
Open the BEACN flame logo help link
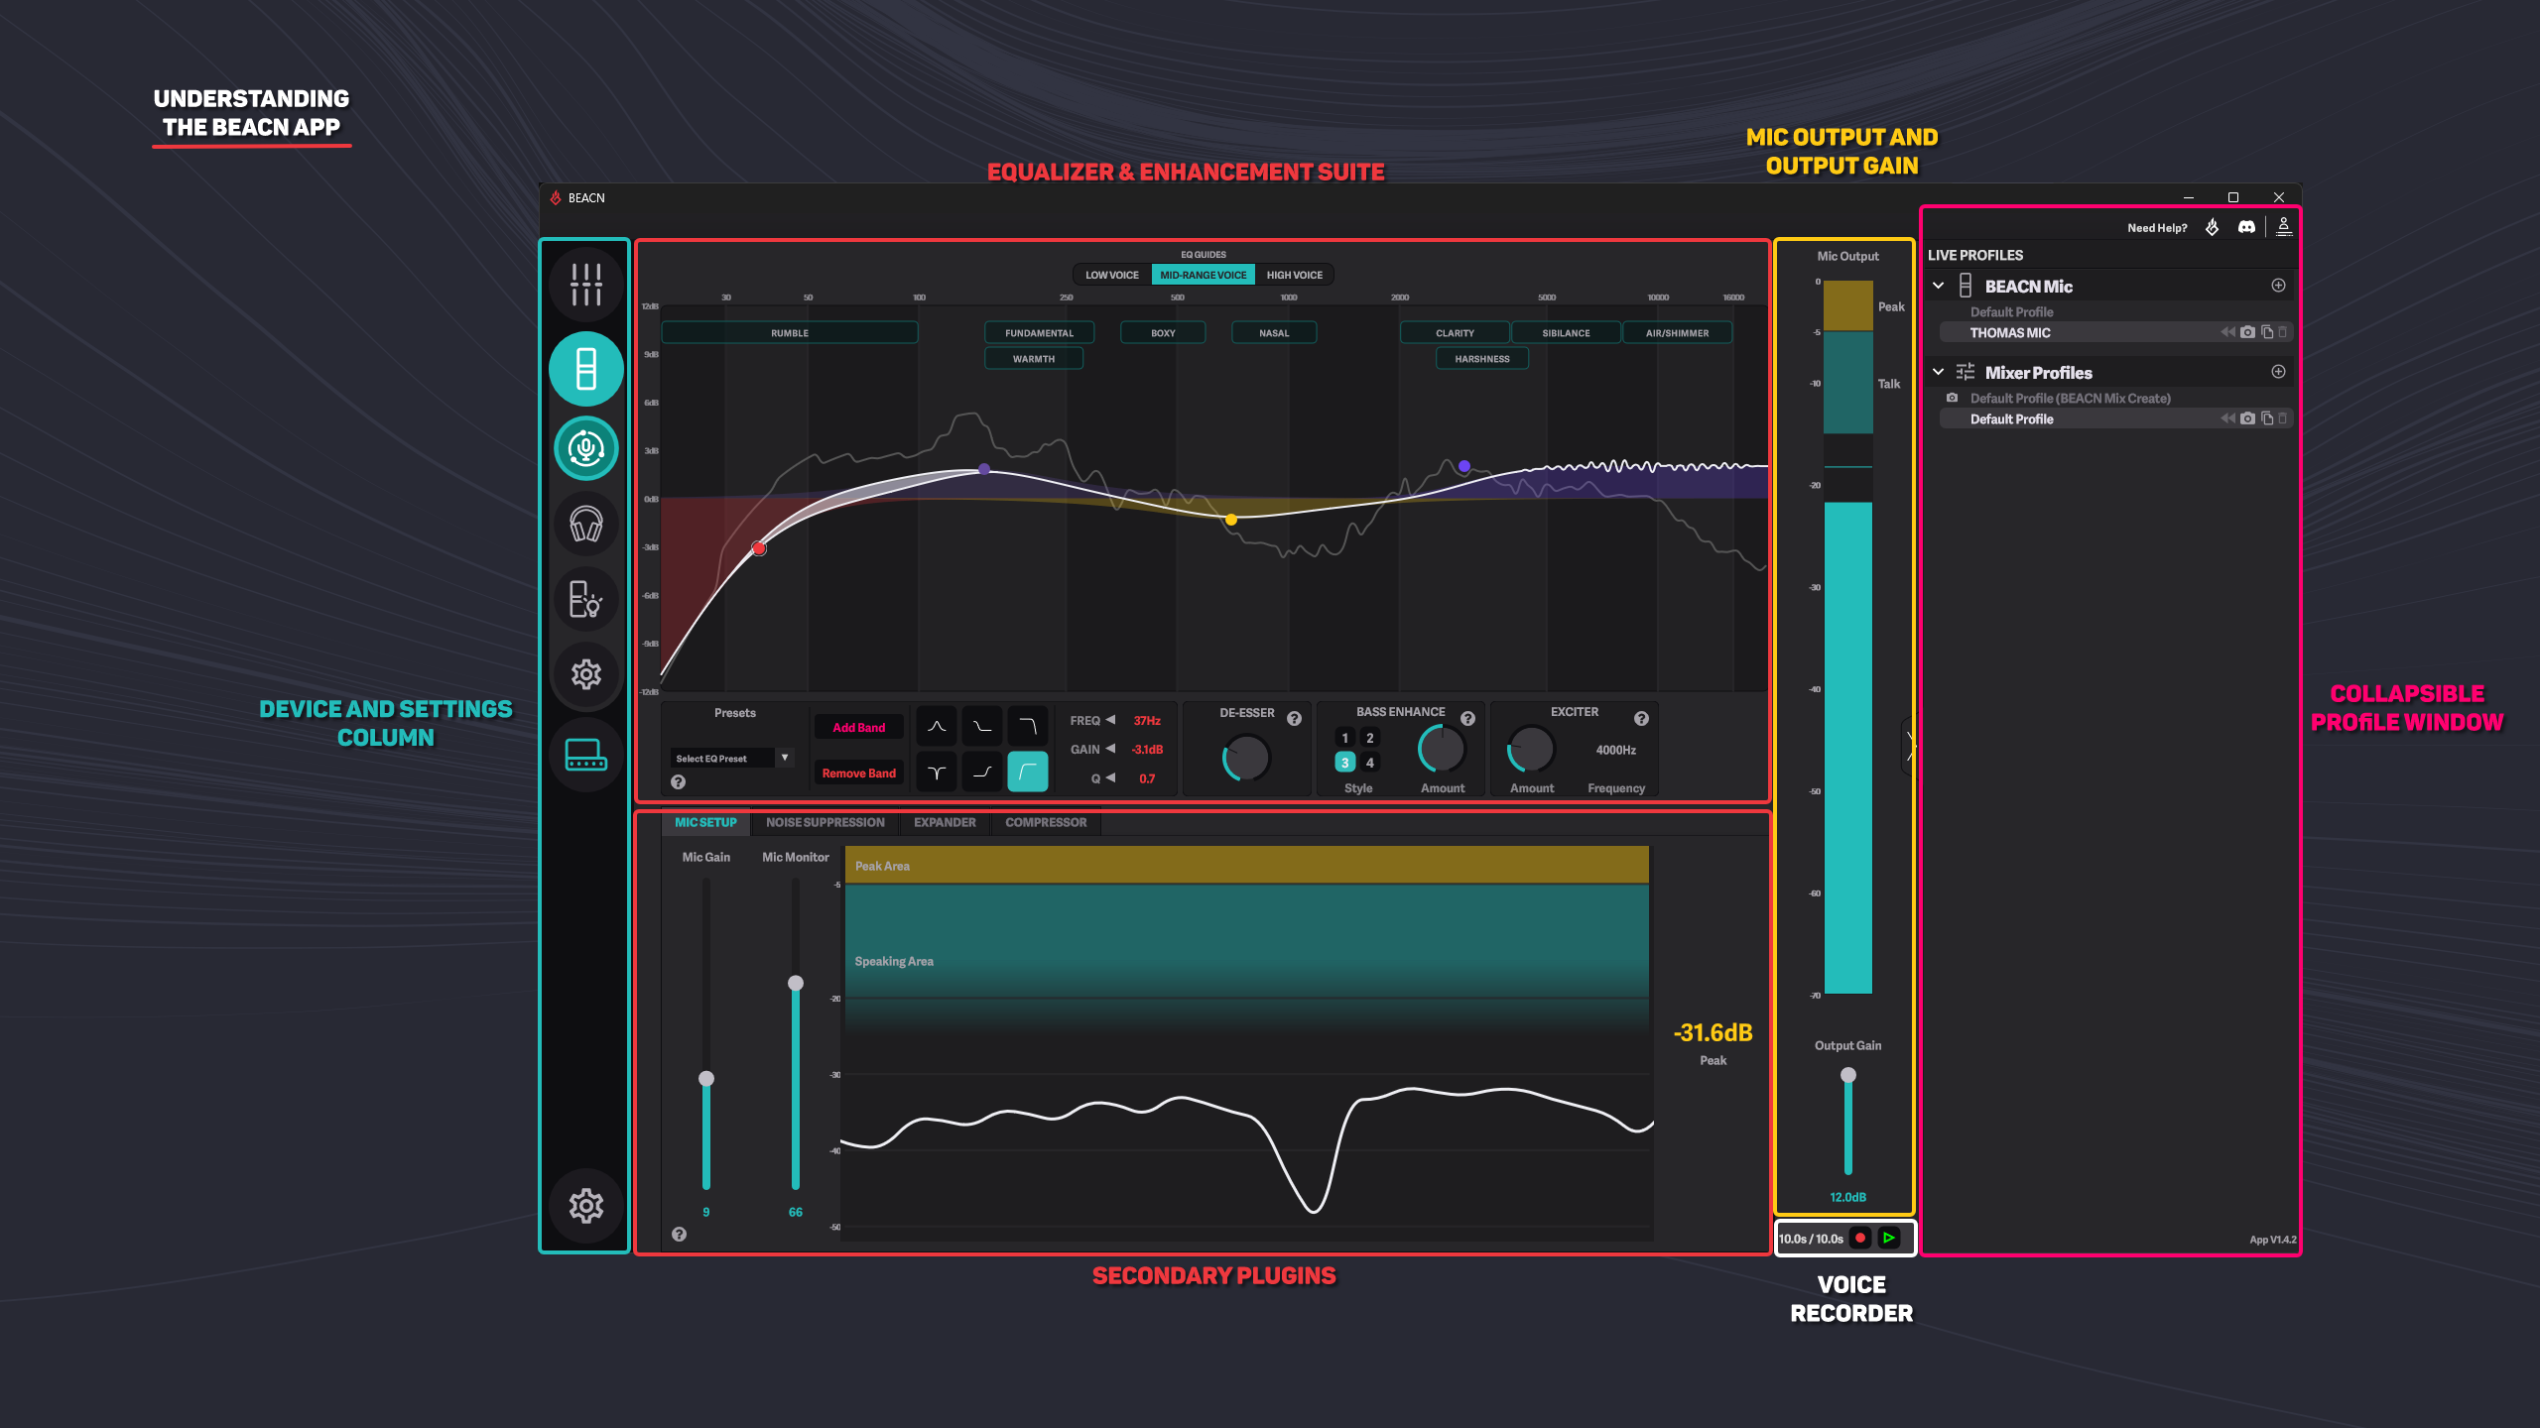(x=2212, y=227)
